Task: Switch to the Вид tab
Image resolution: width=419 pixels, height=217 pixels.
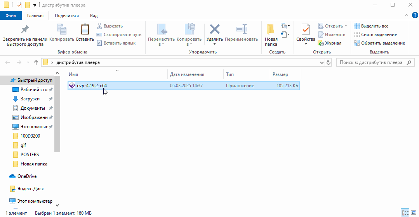Action: pos(94,15)
